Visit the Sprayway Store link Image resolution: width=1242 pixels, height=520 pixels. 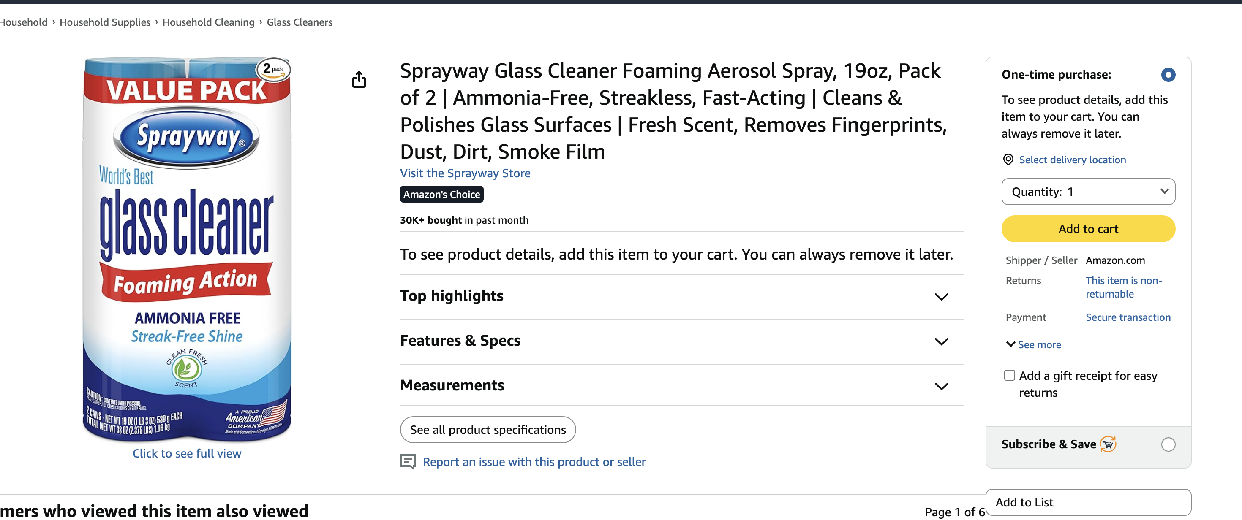pyautogui.click(x=465, y=173)
